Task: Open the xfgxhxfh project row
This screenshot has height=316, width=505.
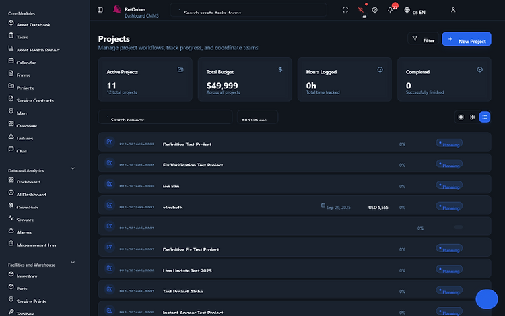Action: coord(294,206)
